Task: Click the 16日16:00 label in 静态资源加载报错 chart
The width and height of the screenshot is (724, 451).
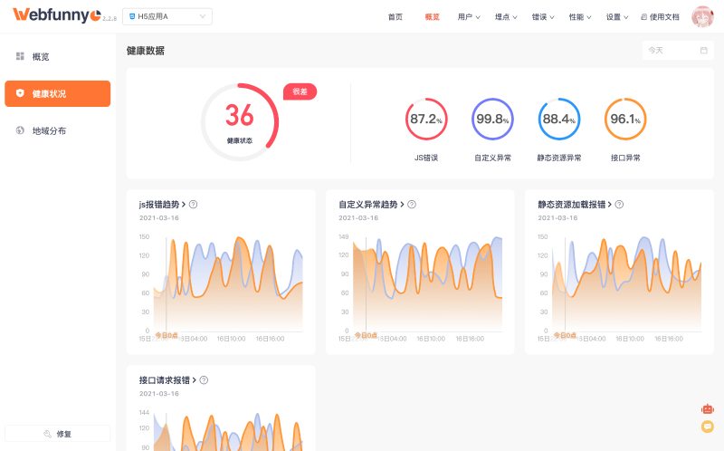Action: click(x=669, y=339)
